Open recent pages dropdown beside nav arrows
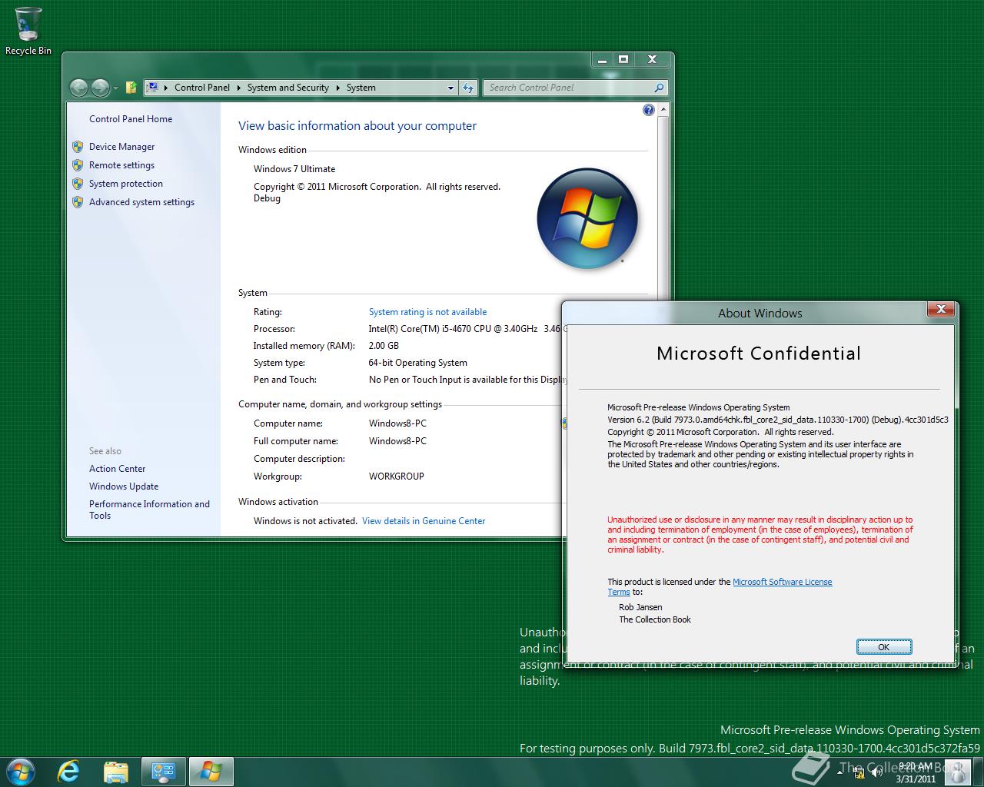The width and height of the screenshot is (984, 787). 115,88
